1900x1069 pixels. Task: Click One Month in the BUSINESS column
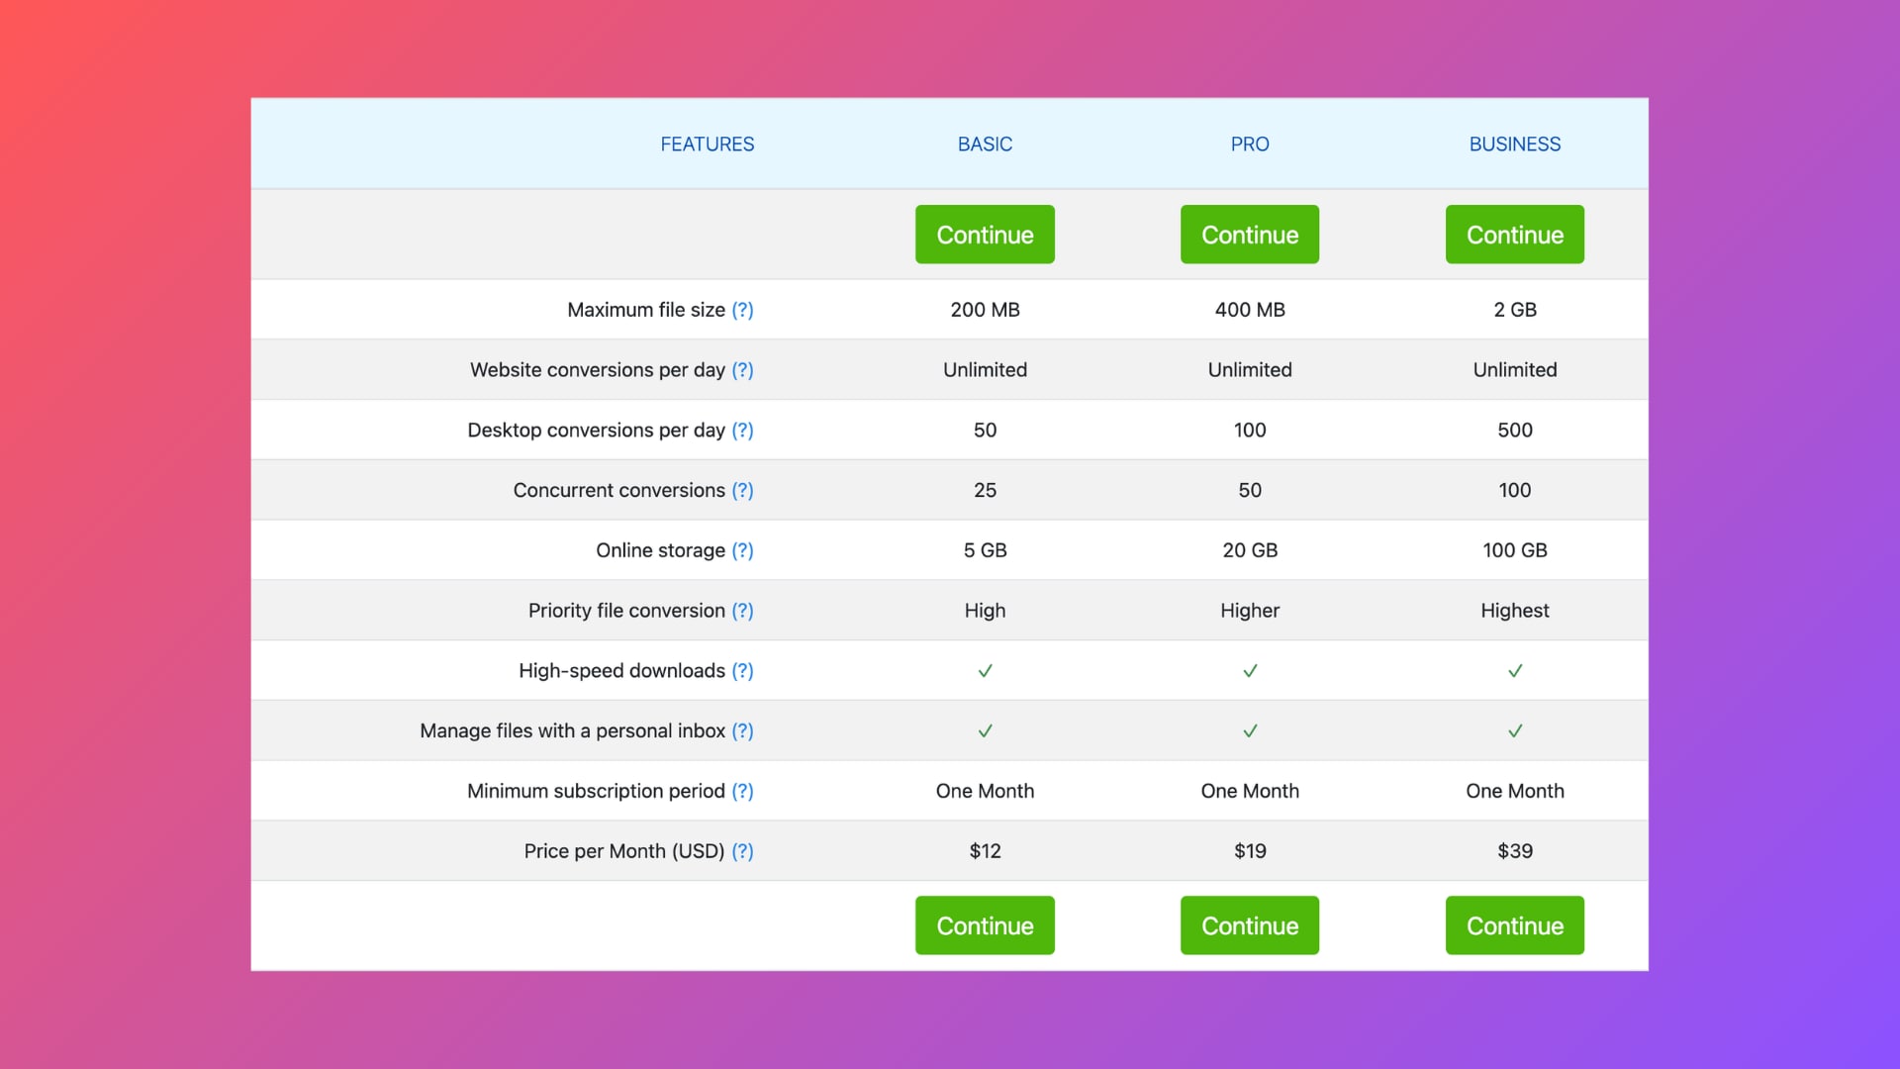1515,792
